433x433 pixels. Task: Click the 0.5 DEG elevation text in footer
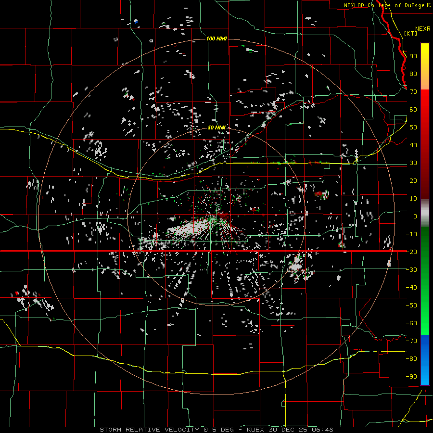(219, 430)
